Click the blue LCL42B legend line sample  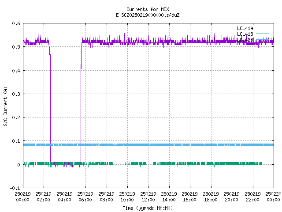262,39
